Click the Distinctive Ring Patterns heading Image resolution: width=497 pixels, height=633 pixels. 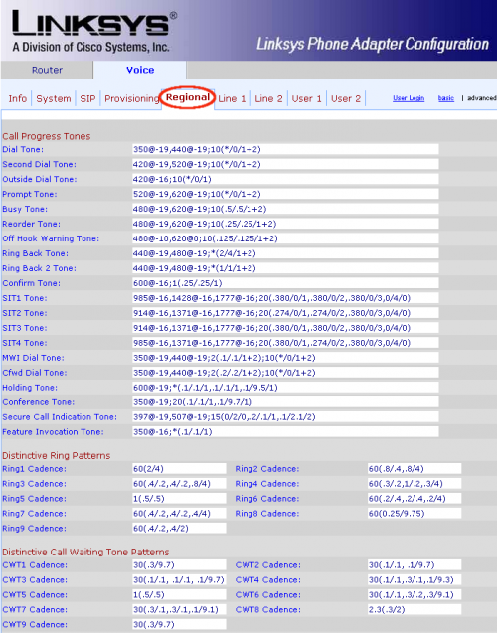[56, 456]
